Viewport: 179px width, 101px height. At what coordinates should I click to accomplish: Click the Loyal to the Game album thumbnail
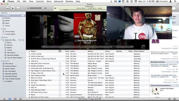tap(155, 91)
